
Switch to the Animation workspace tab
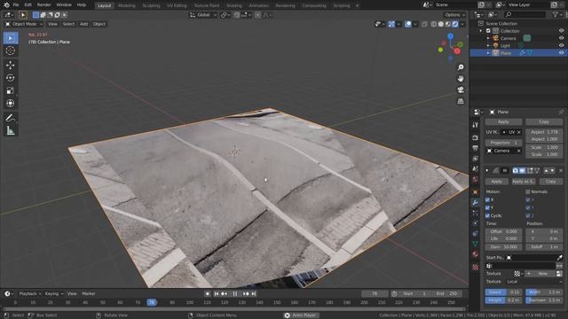[258, 5]
